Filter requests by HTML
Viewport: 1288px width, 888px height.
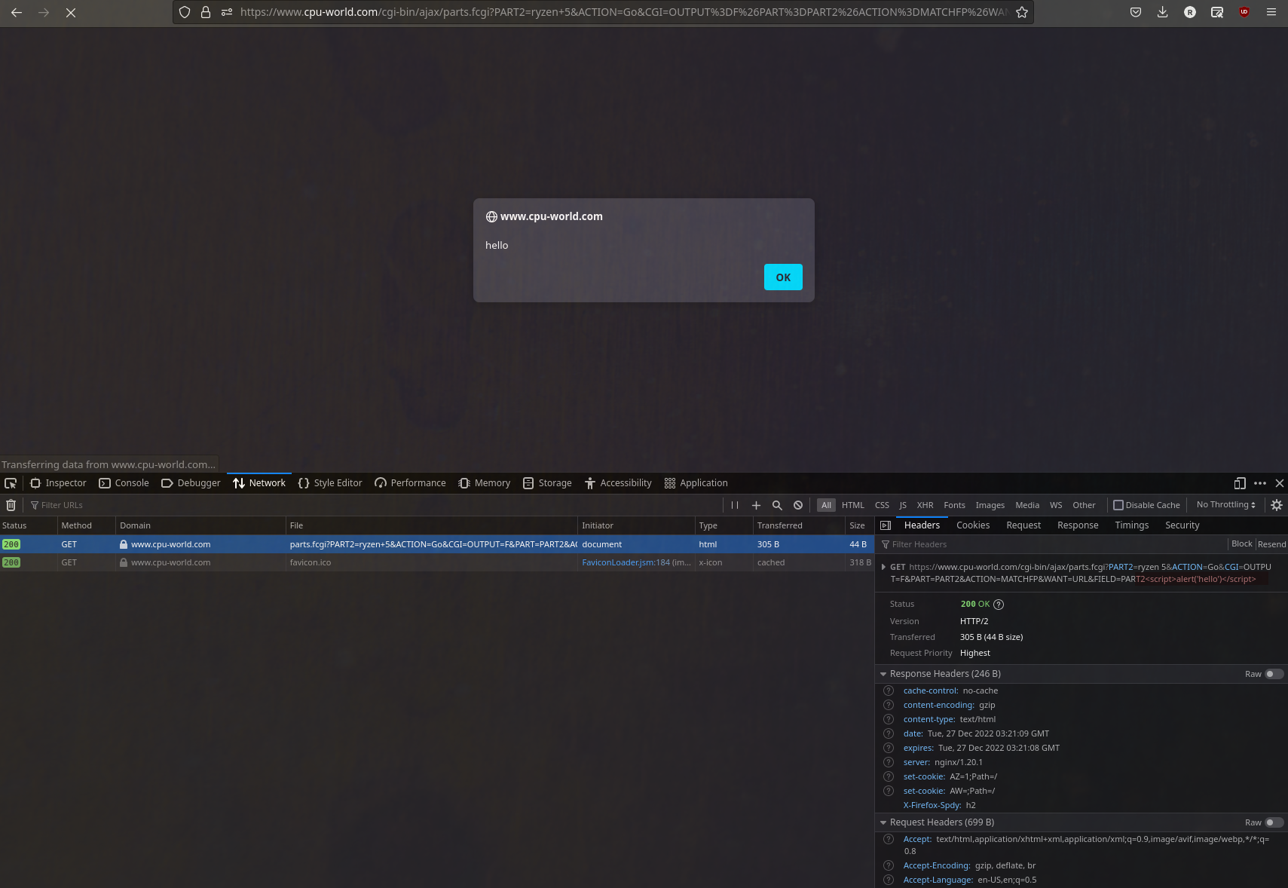tap(853, 505)
